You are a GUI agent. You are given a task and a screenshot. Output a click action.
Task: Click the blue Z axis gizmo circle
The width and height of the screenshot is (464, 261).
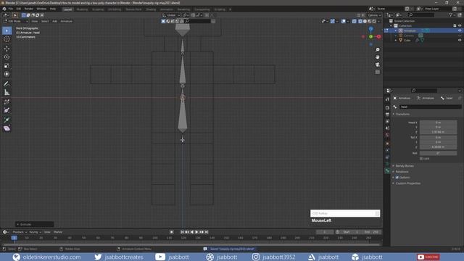(370, 29)
